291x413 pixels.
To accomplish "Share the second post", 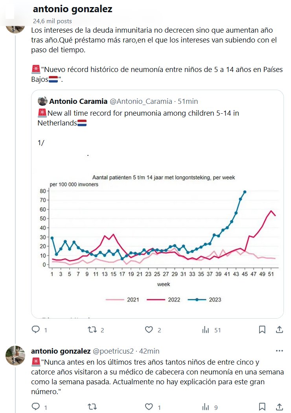I will pyautogui.click(x=279, y=406).
